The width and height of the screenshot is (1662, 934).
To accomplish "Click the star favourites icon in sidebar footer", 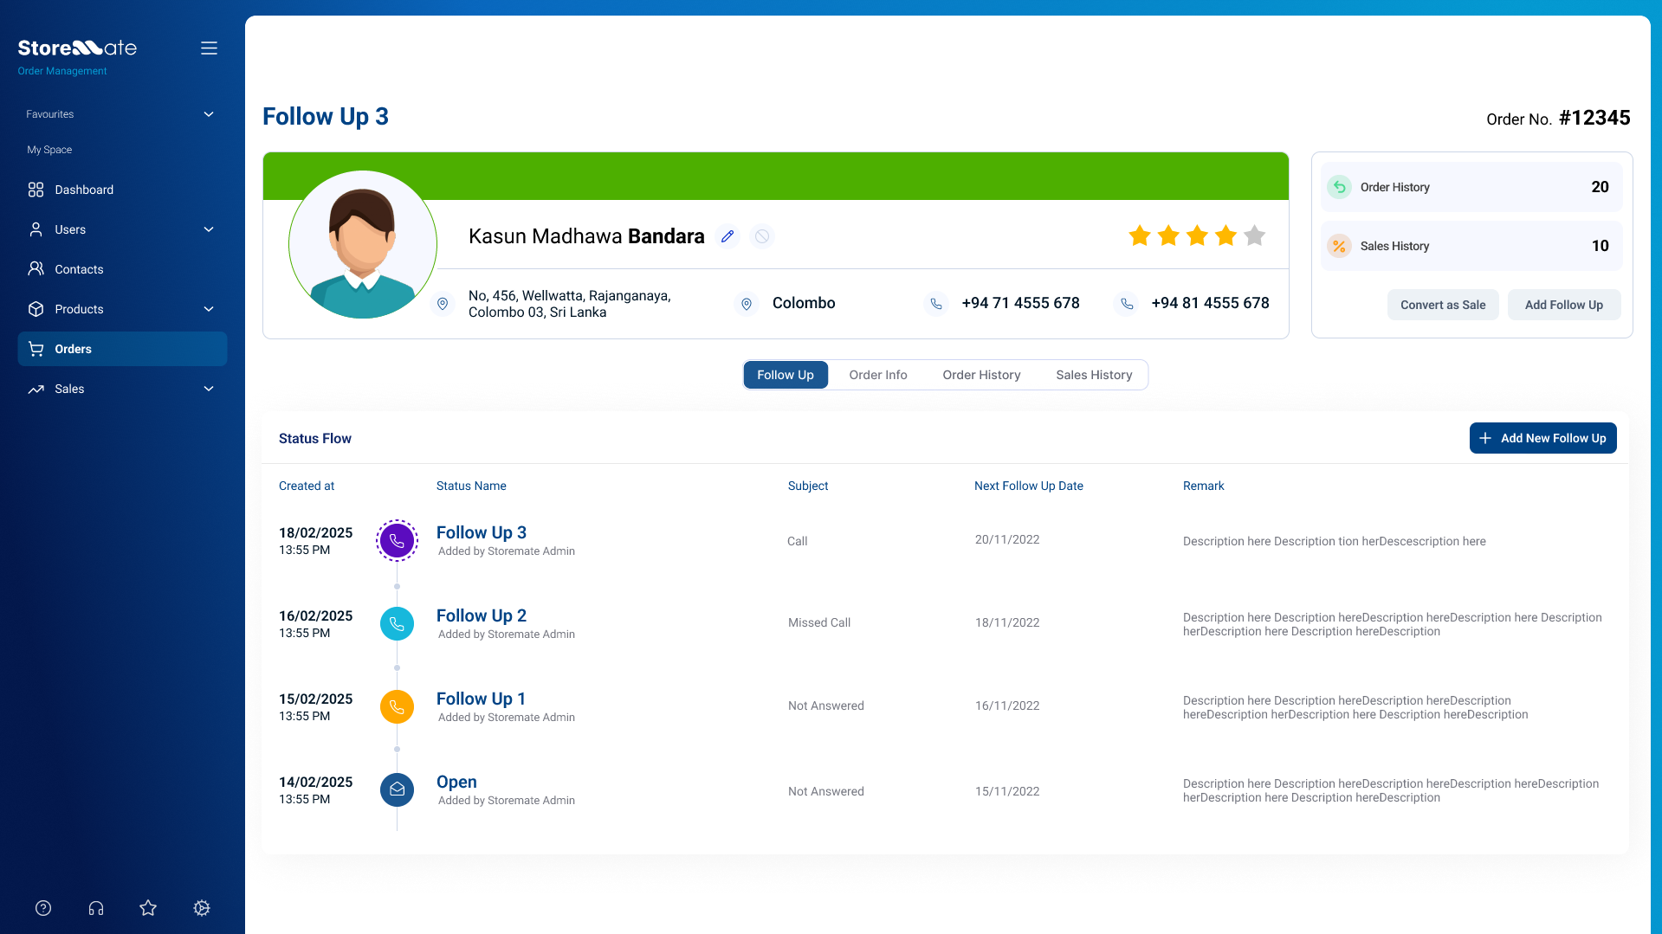I will tap(148, 908).
